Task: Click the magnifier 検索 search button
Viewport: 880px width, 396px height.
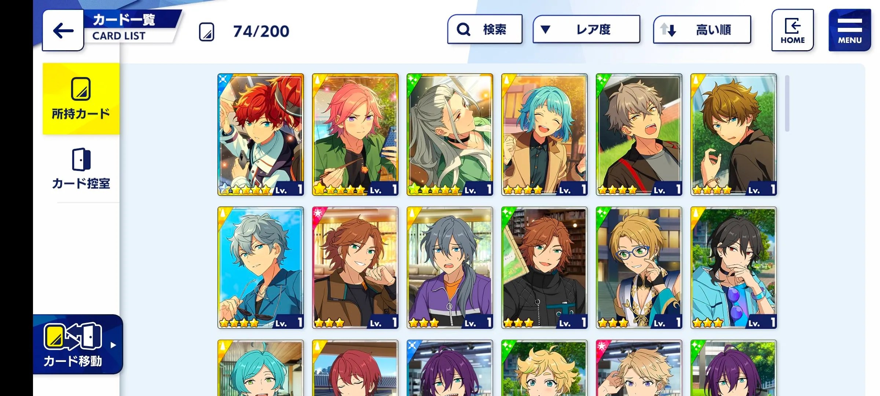Action: 485,29
